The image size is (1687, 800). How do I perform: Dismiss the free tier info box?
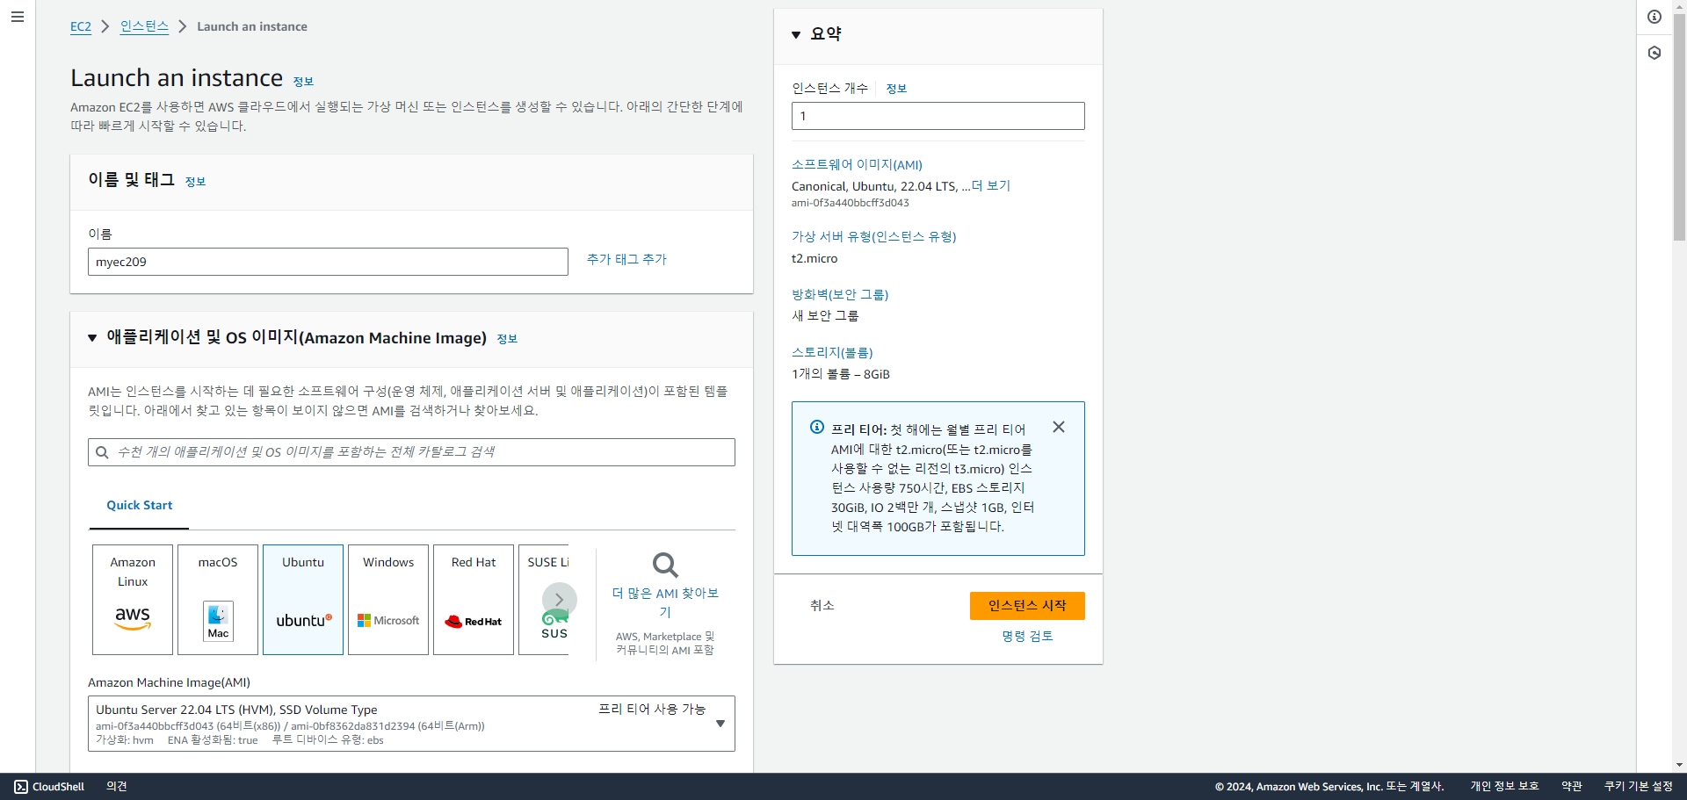coord(1059,427)
